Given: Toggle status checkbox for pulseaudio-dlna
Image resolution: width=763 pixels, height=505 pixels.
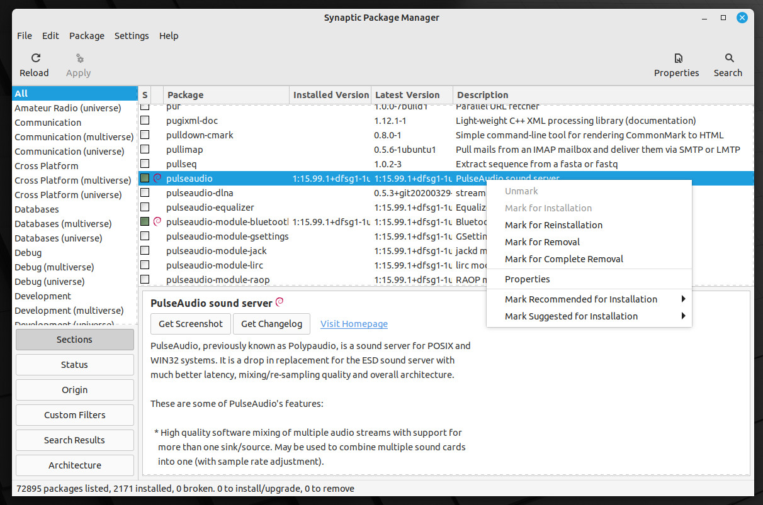Looking at the screenshot, I should (x=145, y=192).
